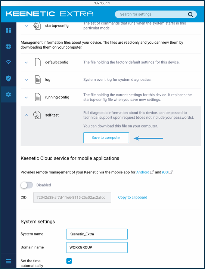
Task: Click Copy to clipboard link
Action: 133,197
